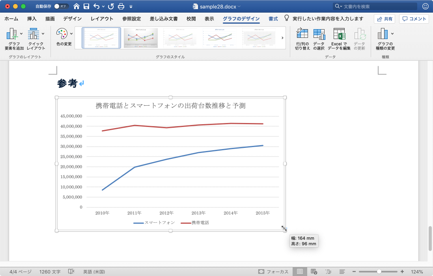
Task: Select the third chart style thumbnail
Action: (181, 38)
